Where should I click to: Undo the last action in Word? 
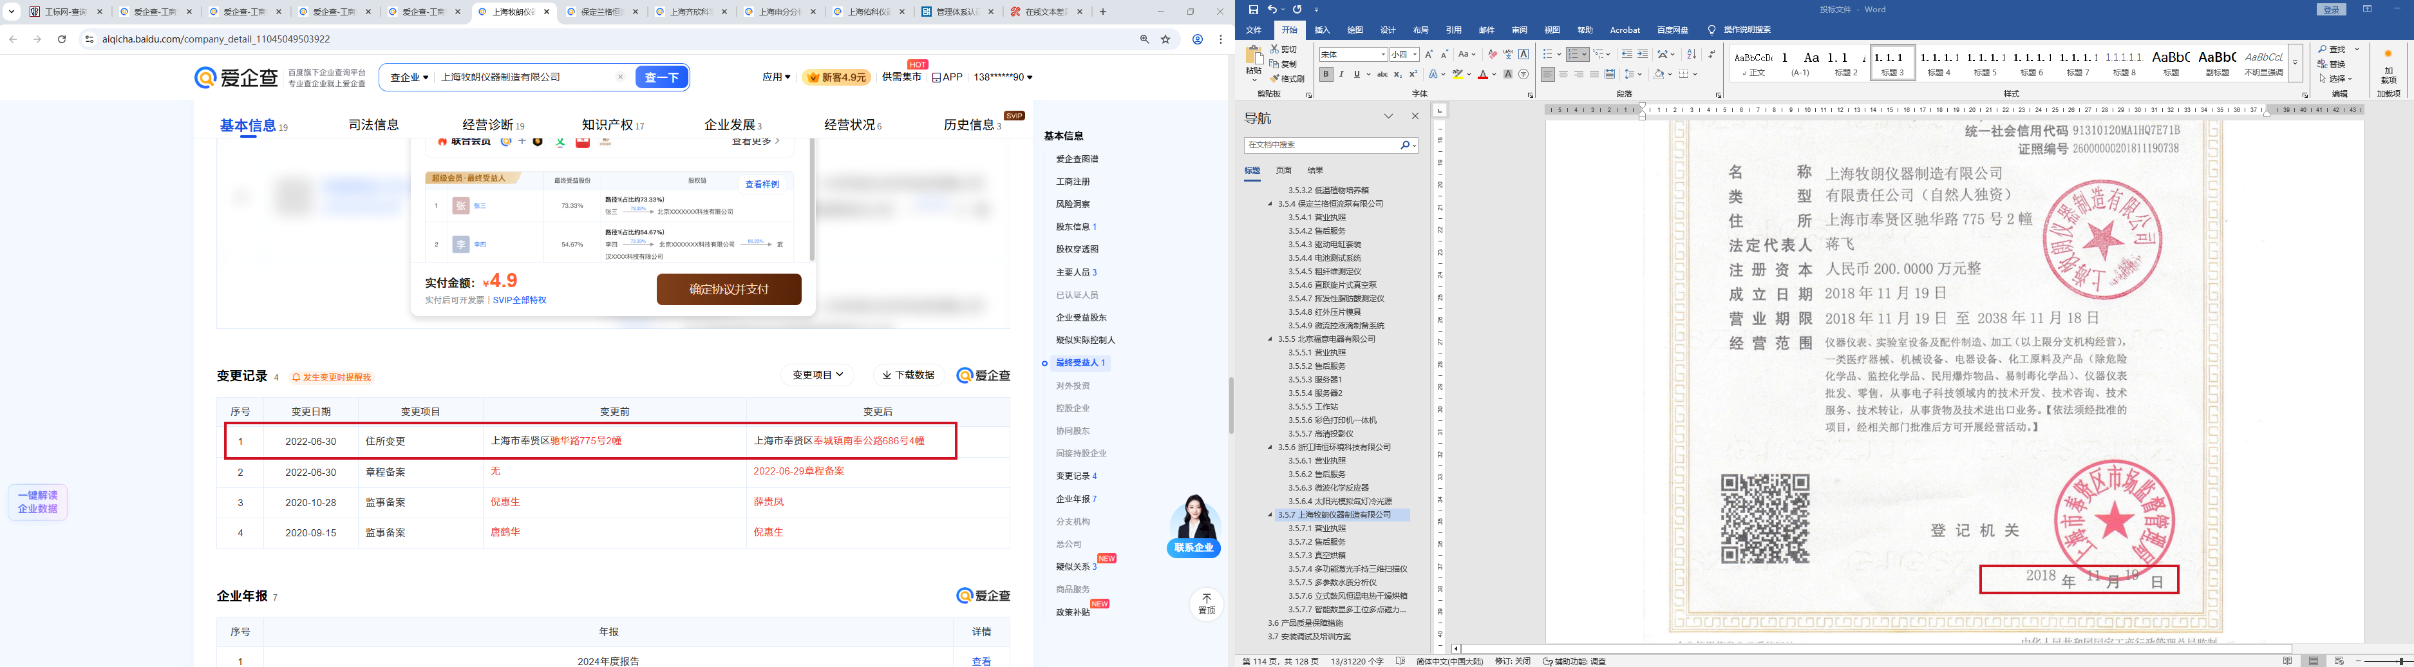1272,10
